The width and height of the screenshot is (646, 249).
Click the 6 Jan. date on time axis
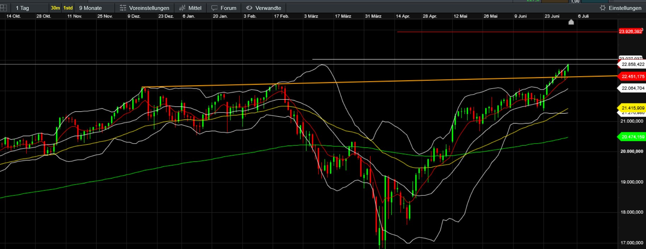[188, 16]
